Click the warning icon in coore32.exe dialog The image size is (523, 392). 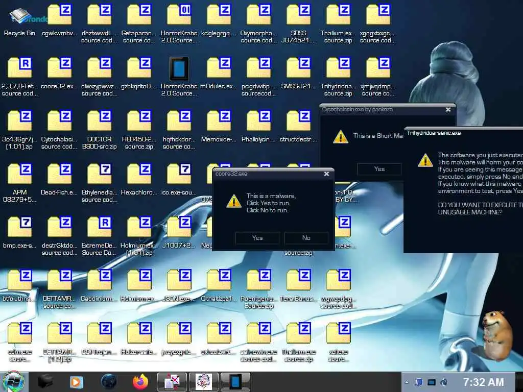pyautogui.click(x=234, y=201)
